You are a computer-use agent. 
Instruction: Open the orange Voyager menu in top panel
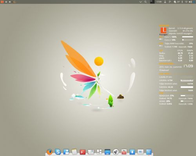2,2
